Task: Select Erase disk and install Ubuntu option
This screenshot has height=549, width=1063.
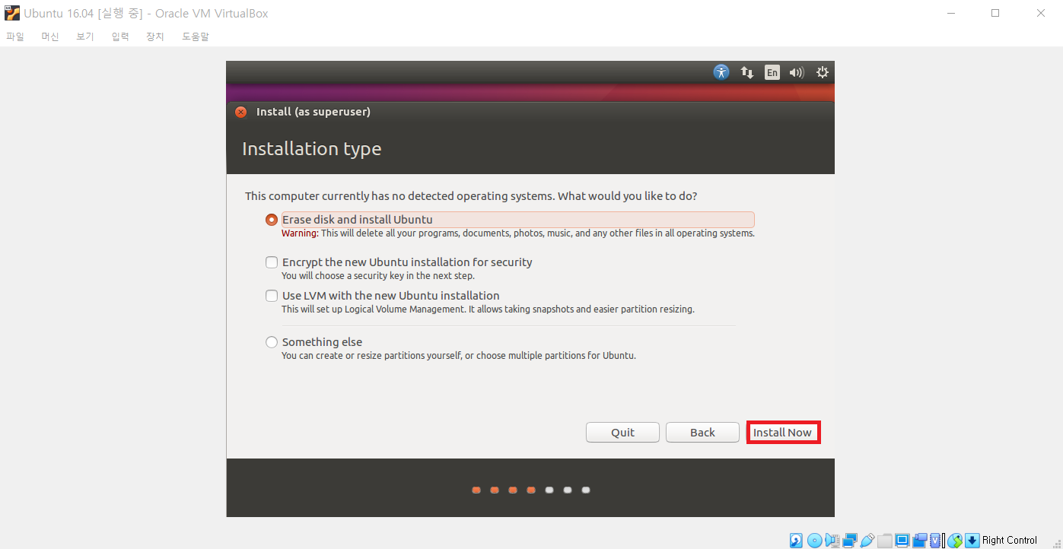Action: pyautogui.click(x=272, y=220)
